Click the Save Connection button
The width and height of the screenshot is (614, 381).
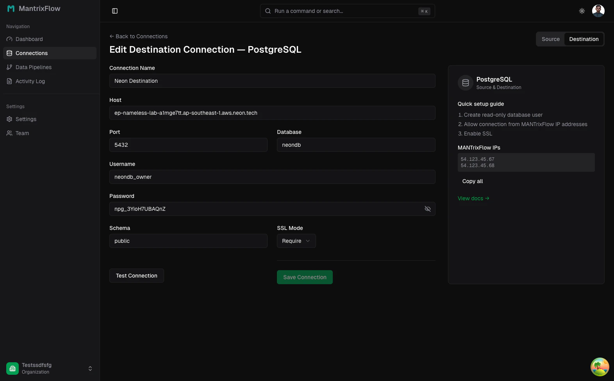(x=305, y=277)
